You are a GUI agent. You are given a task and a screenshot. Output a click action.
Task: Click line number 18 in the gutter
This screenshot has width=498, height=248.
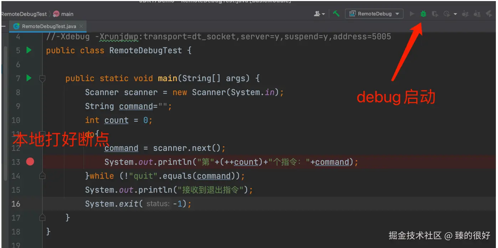(16, 232)
